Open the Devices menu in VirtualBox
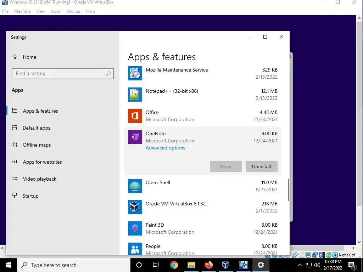 [73, 11]
